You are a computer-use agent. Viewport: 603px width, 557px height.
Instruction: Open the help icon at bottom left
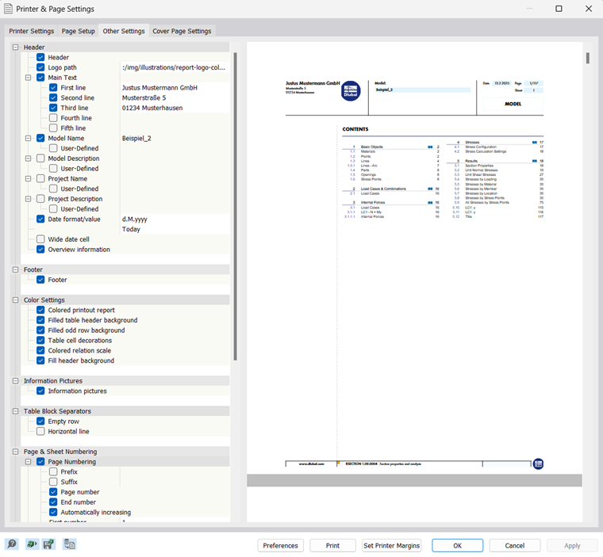(x=12, y=544)
